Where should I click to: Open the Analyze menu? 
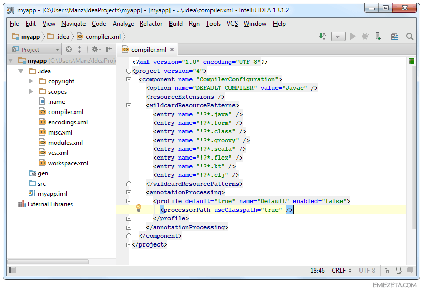point(123,24)
